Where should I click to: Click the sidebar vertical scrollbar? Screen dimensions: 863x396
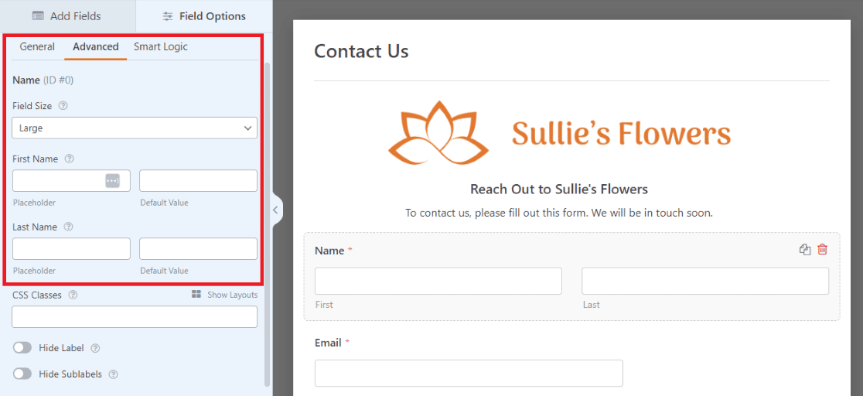268,224
